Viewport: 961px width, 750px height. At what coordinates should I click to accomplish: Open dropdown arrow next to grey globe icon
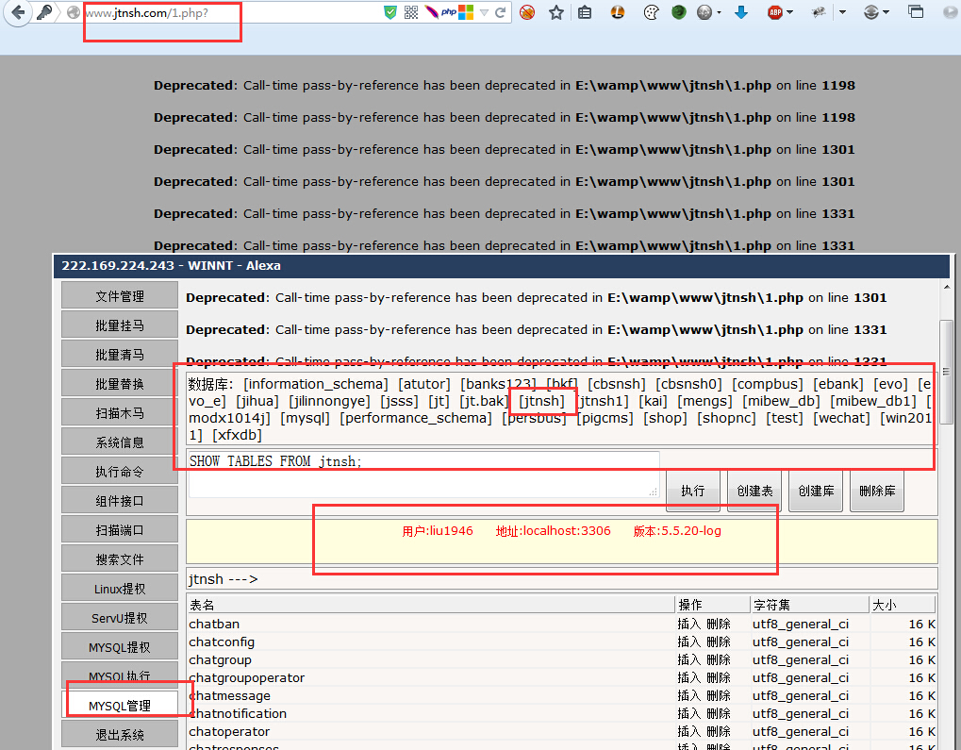(x=719, y=12)
